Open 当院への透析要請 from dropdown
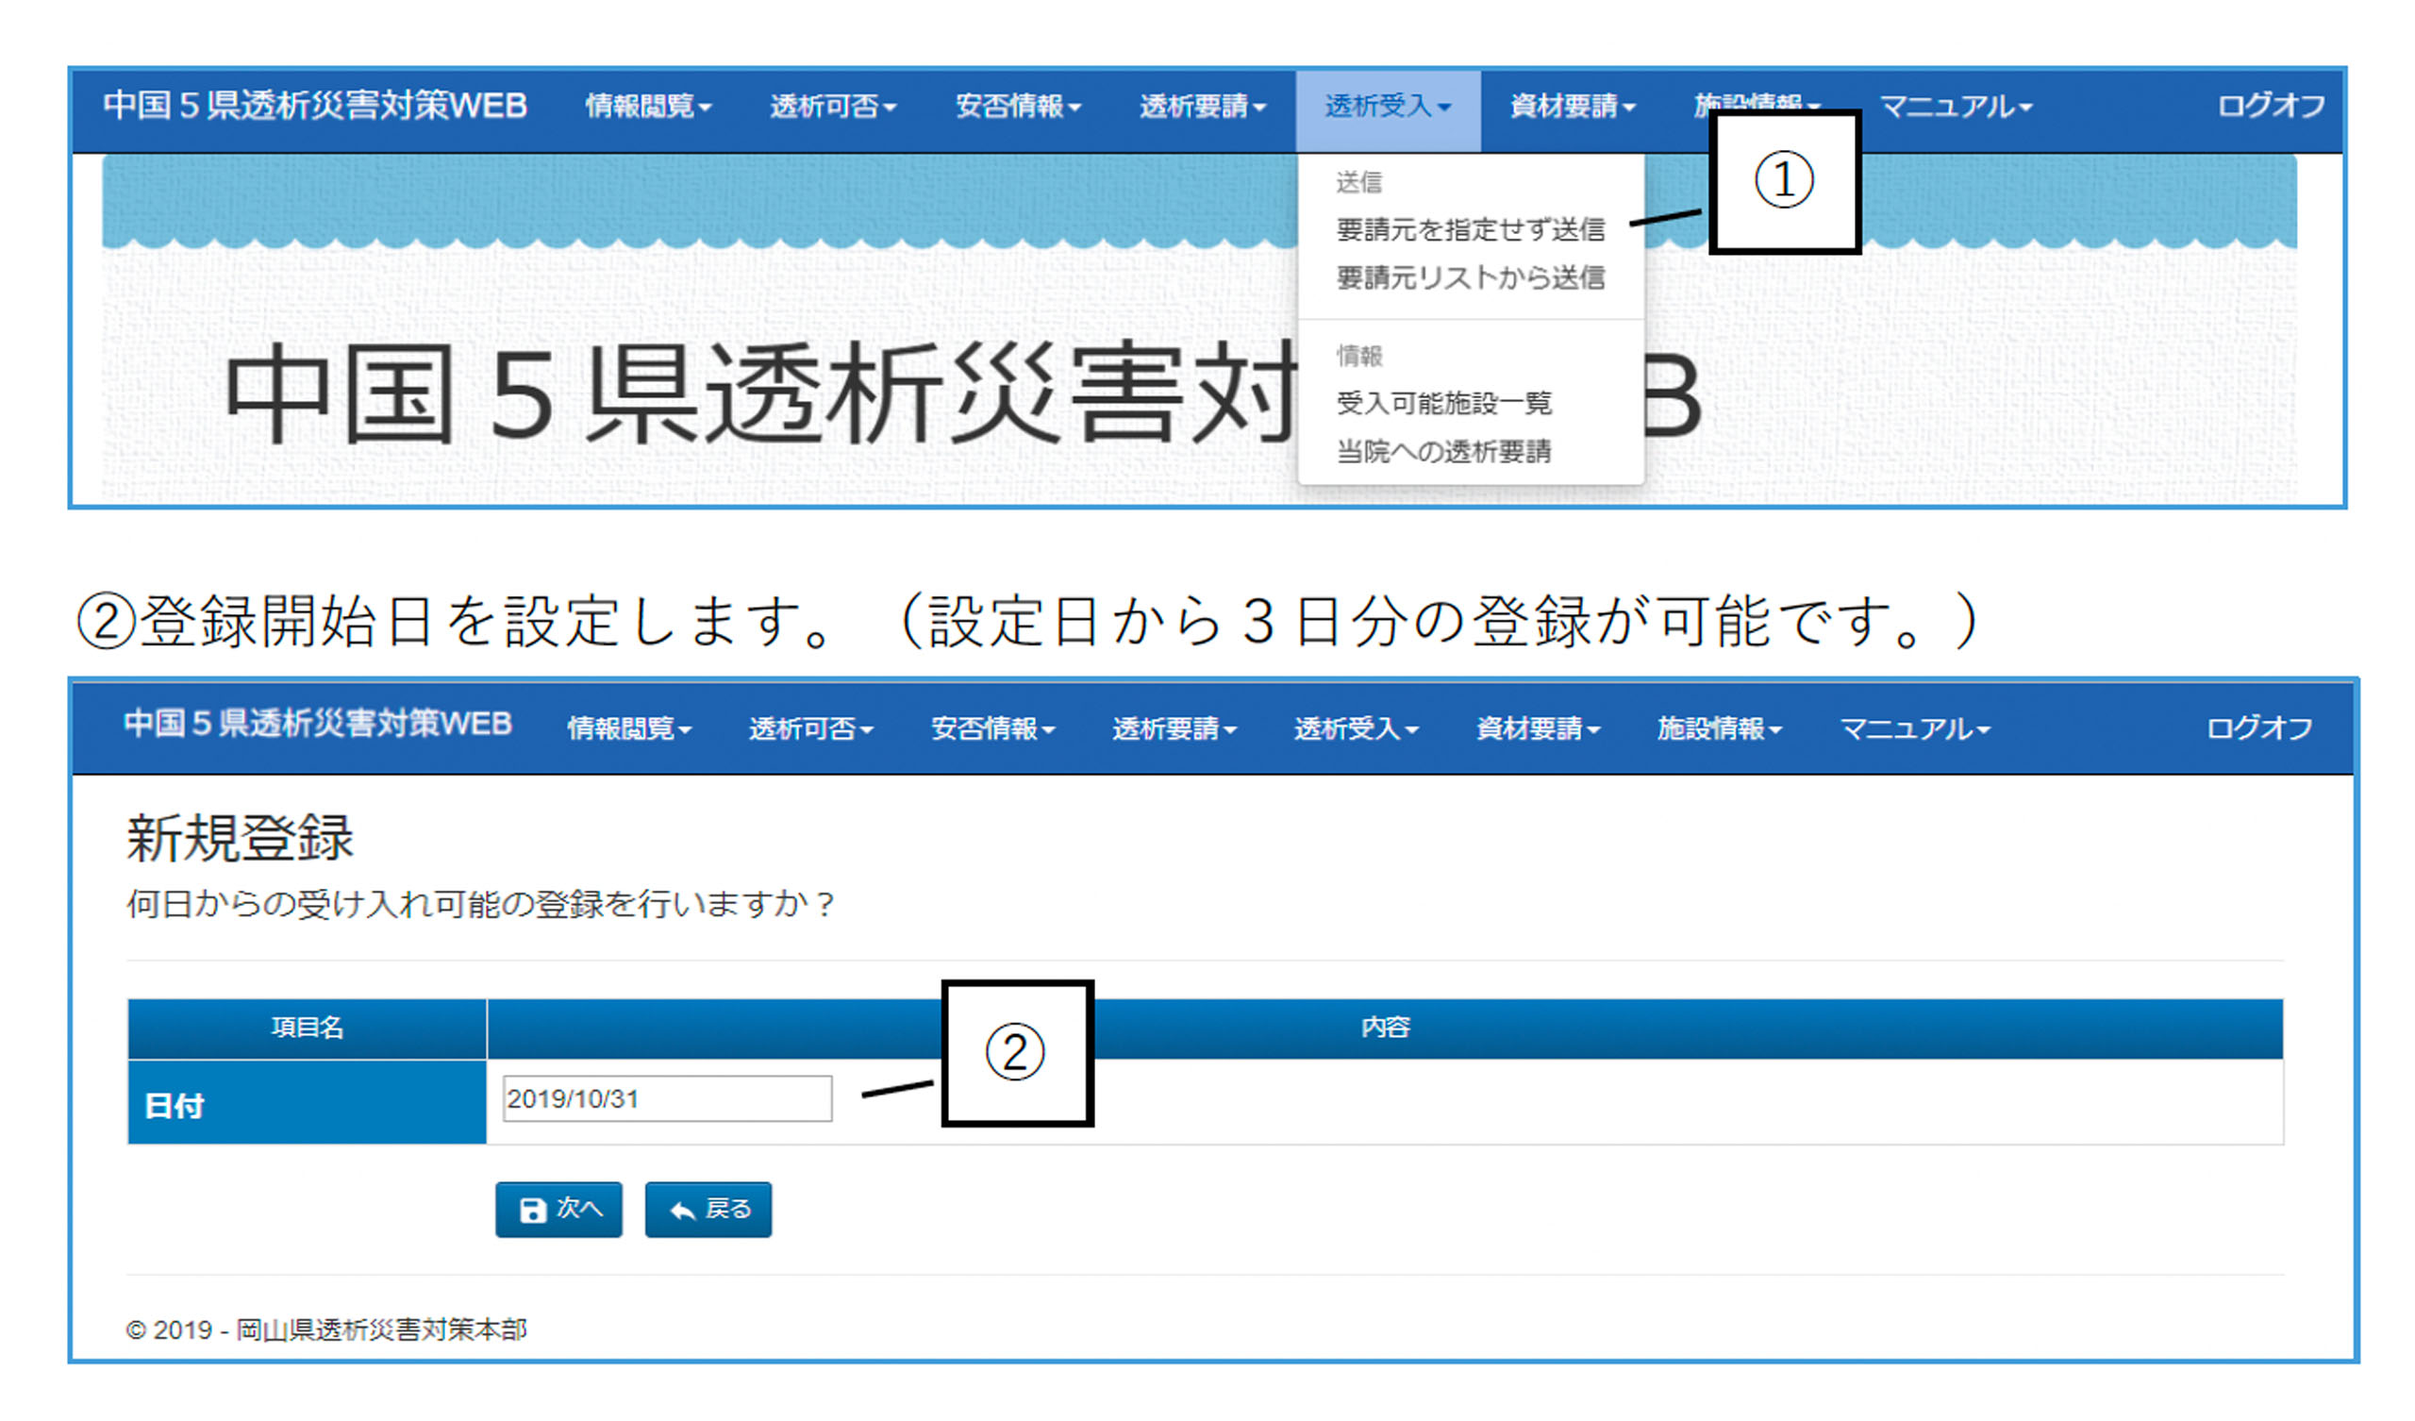Image resolution: width=2415 pixels, height=1421 pixels. point(1443,451)
